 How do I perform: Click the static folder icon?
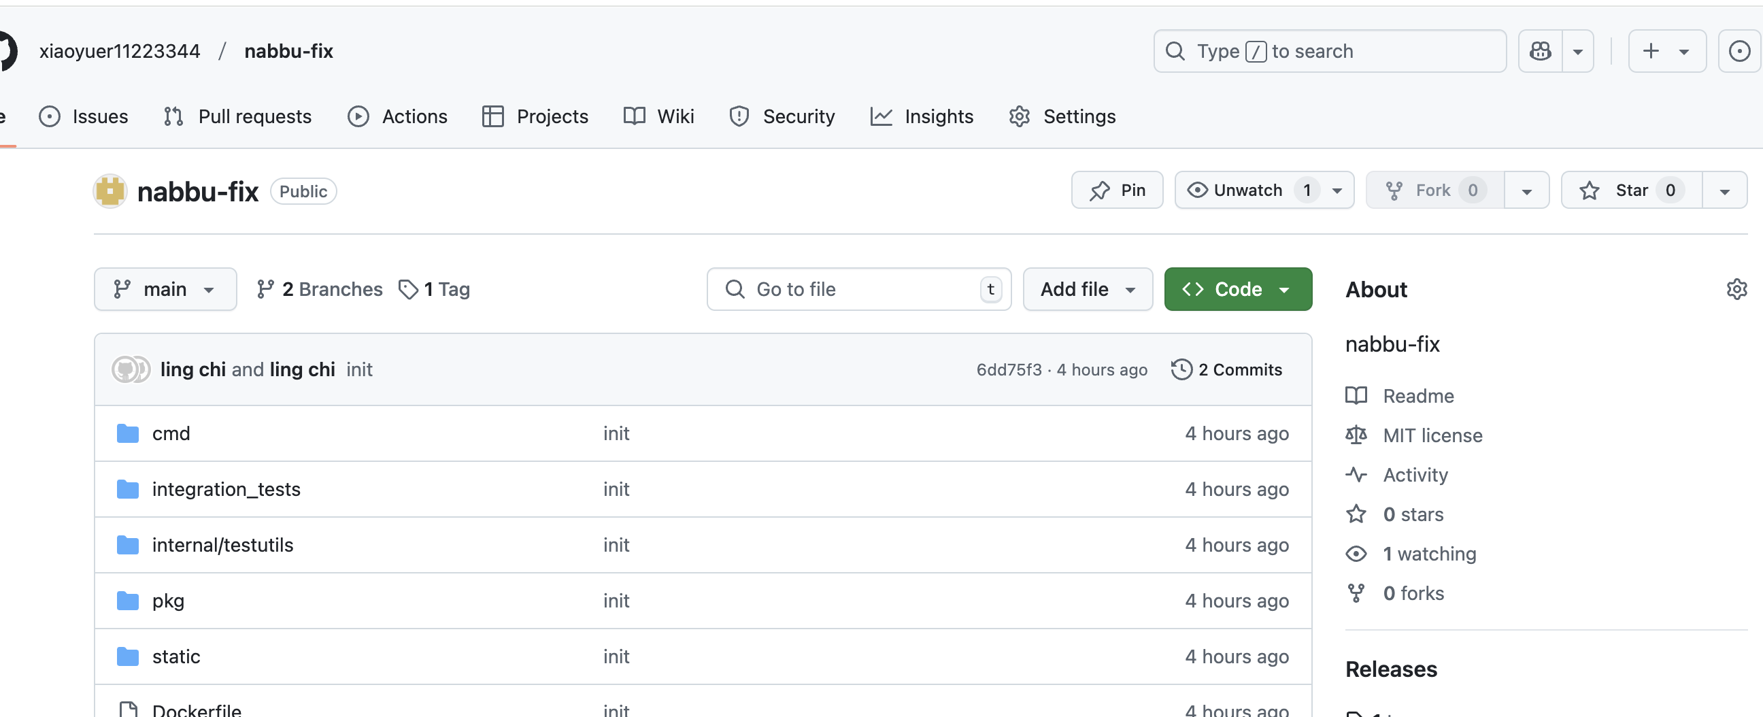[x=128, y=656]
